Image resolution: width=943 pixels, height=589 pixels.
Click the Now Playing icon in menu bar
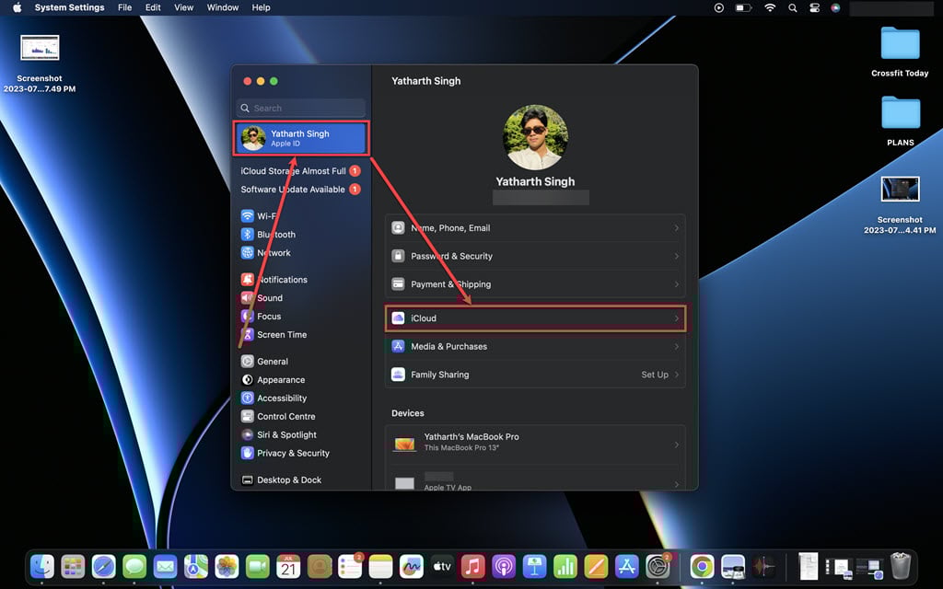(718, 7)
